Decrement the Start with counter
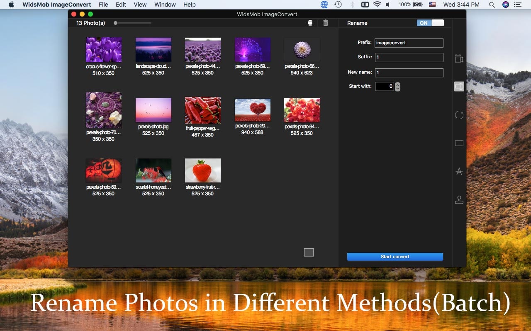 pyautogui.click(x=397, y=88)
